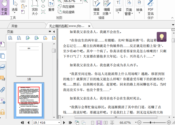
Task: Click the next view icon in the status bar
Action: click(83, 123)
